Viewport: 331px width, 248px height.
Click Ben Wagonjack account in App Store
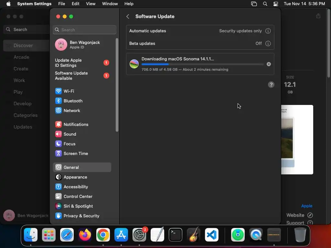pyautogui.click(x=26, y=215)
